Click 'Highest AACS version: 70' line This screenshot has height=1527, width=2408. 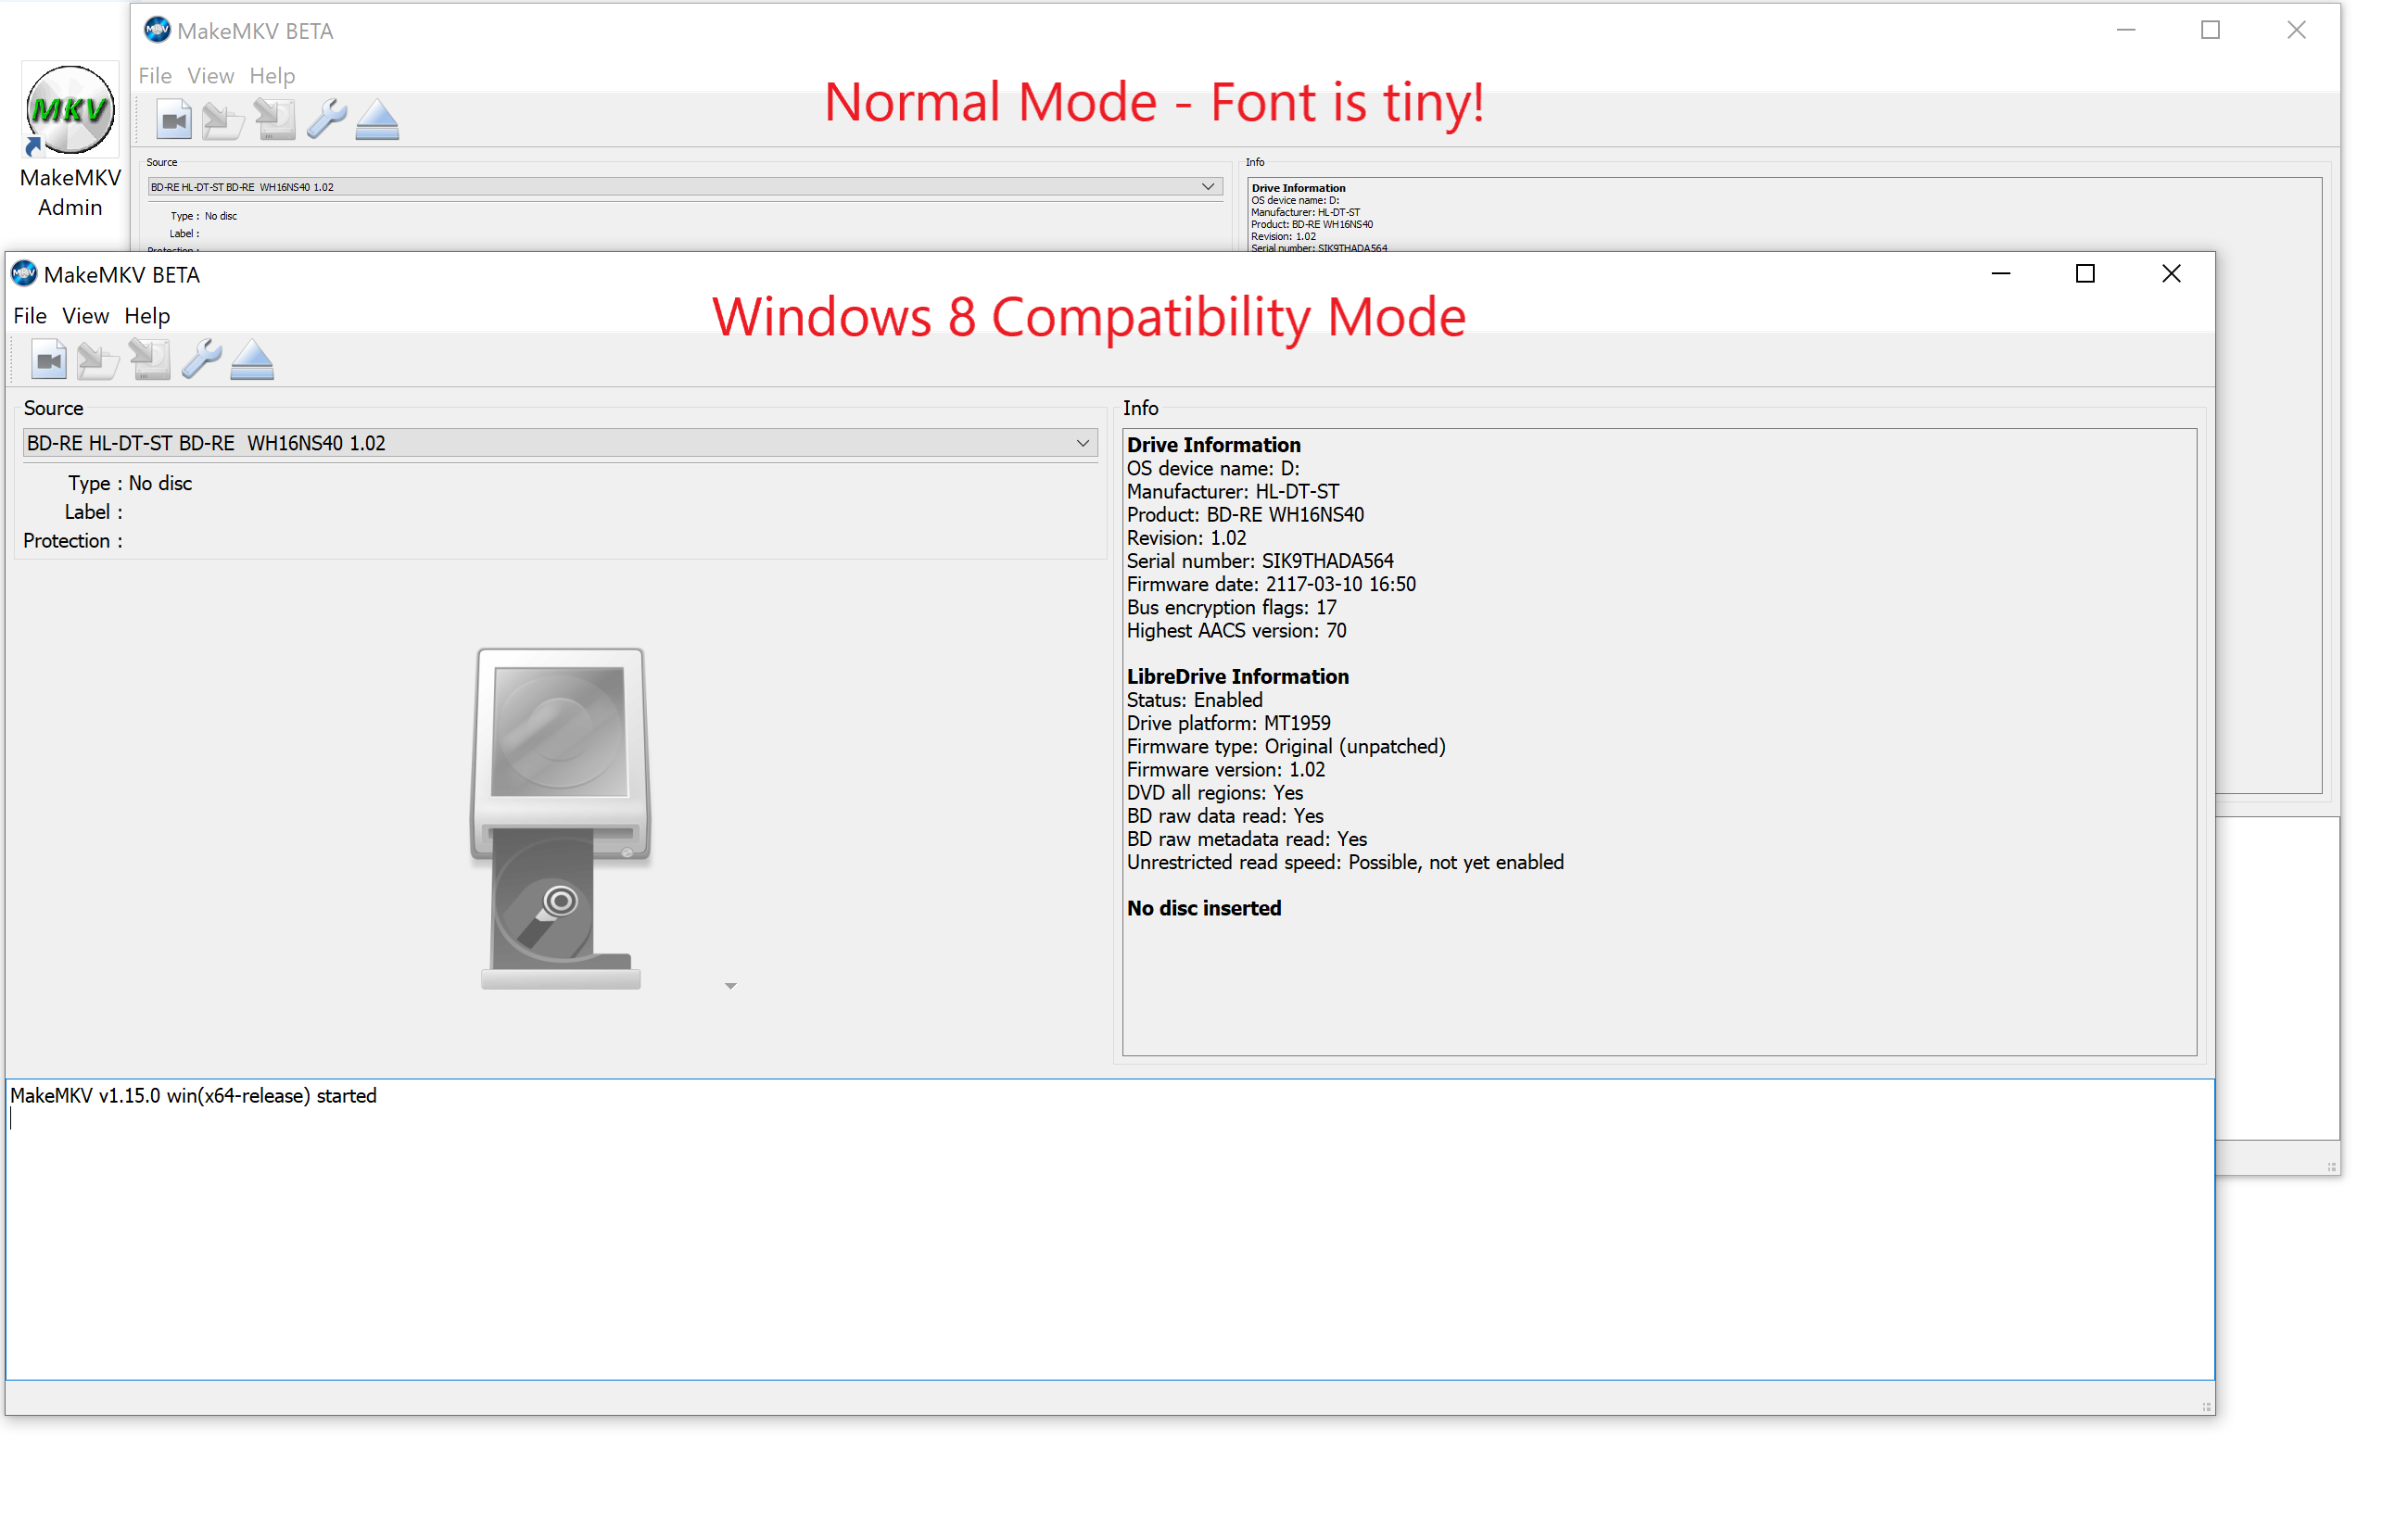1236,631
